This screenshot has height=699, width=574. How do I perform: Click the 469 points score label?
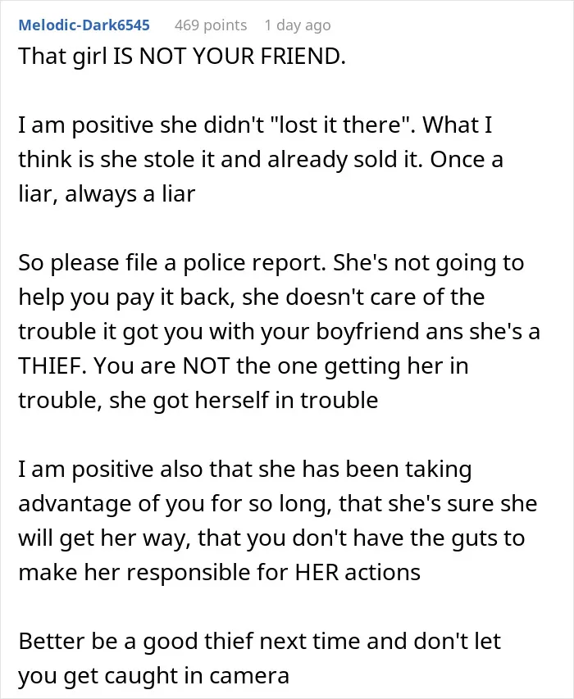point(211,25)
